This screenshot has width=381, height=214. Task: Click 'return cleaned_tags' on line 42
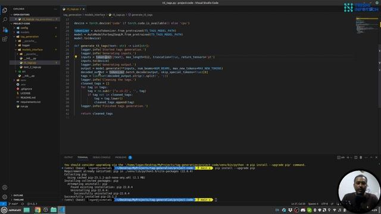[96, 114]
